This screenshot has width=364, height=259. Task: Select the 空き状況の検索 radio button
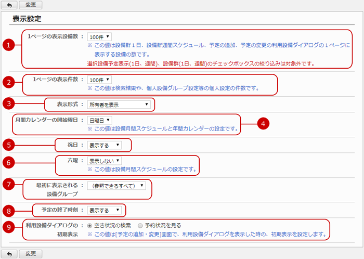coord(90,226)
